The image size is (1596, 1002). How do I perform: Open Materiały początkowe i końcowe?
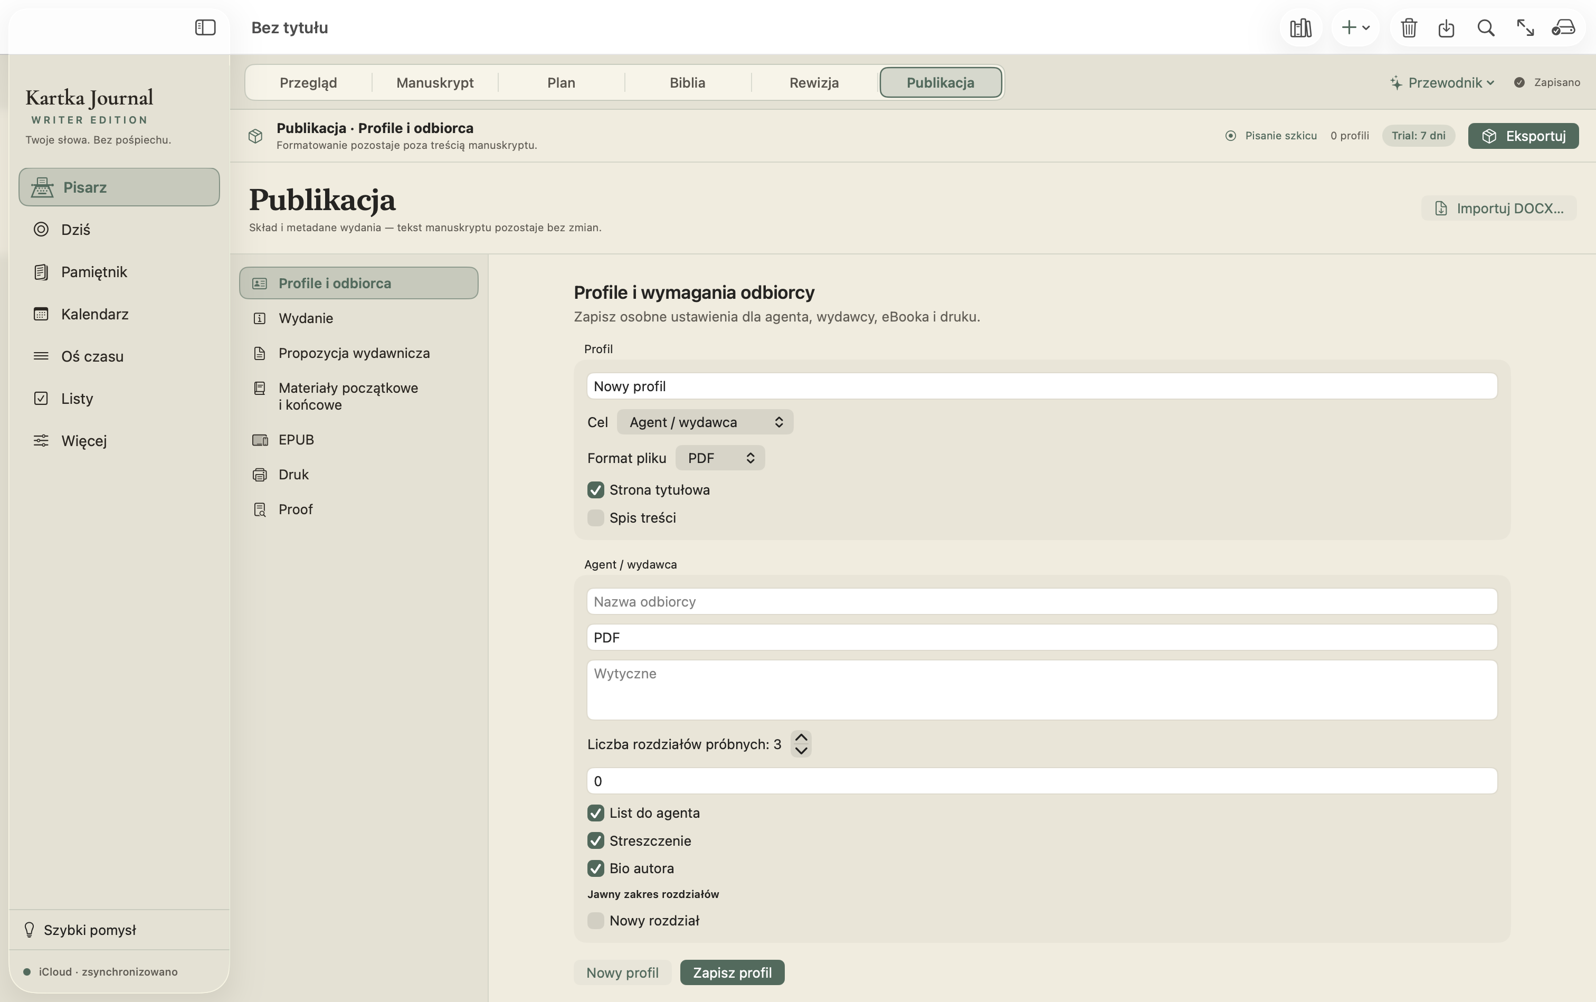[358, 396]
